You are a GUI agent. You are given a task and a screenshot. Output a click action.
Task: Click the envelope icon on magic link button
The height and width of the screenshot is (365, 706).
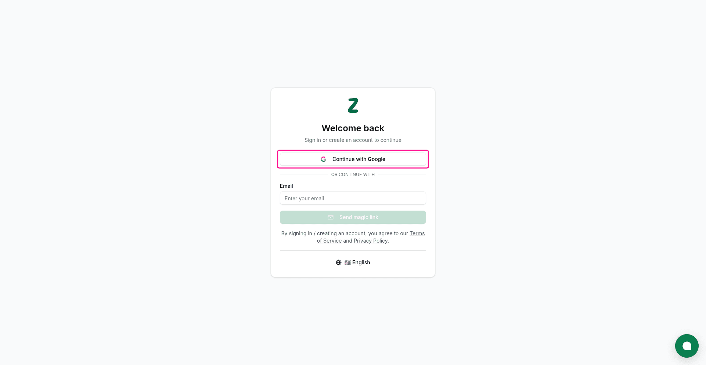330,217
